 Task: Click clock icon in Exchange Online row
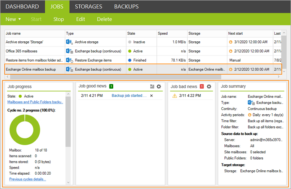[230, 70]
